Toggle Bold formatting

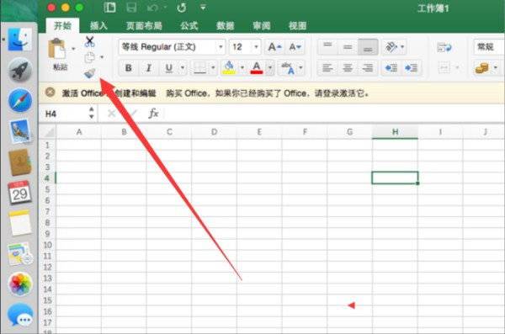[x=128, y=68]
